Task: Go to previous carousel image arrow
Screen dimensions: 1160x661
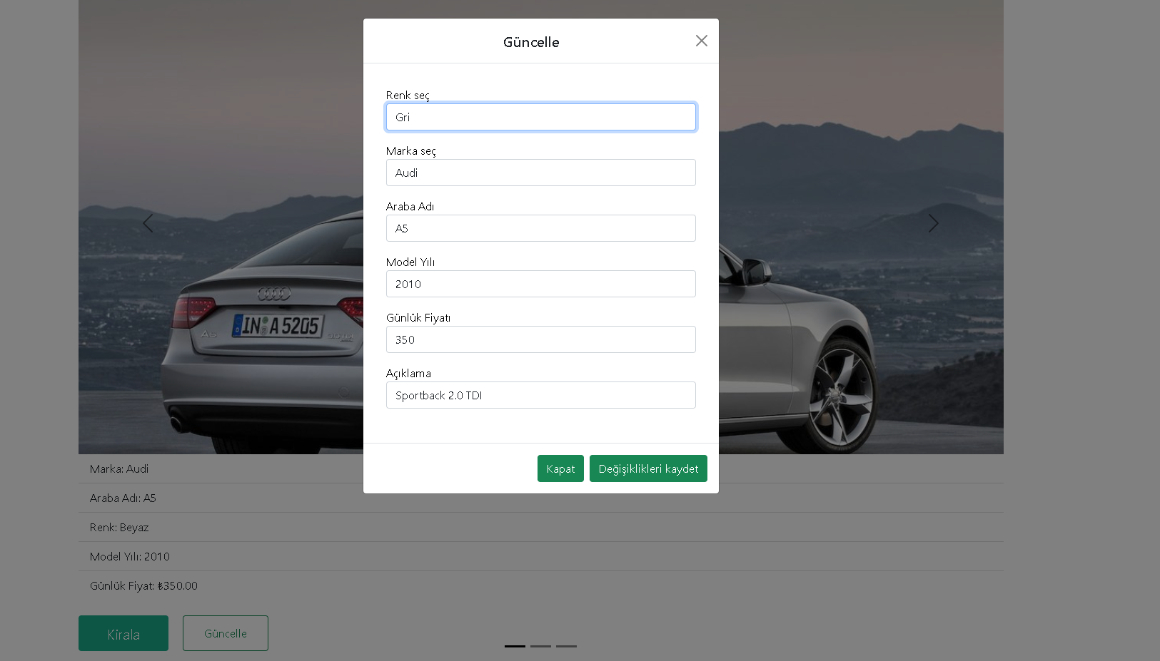Action: [148, 223]
